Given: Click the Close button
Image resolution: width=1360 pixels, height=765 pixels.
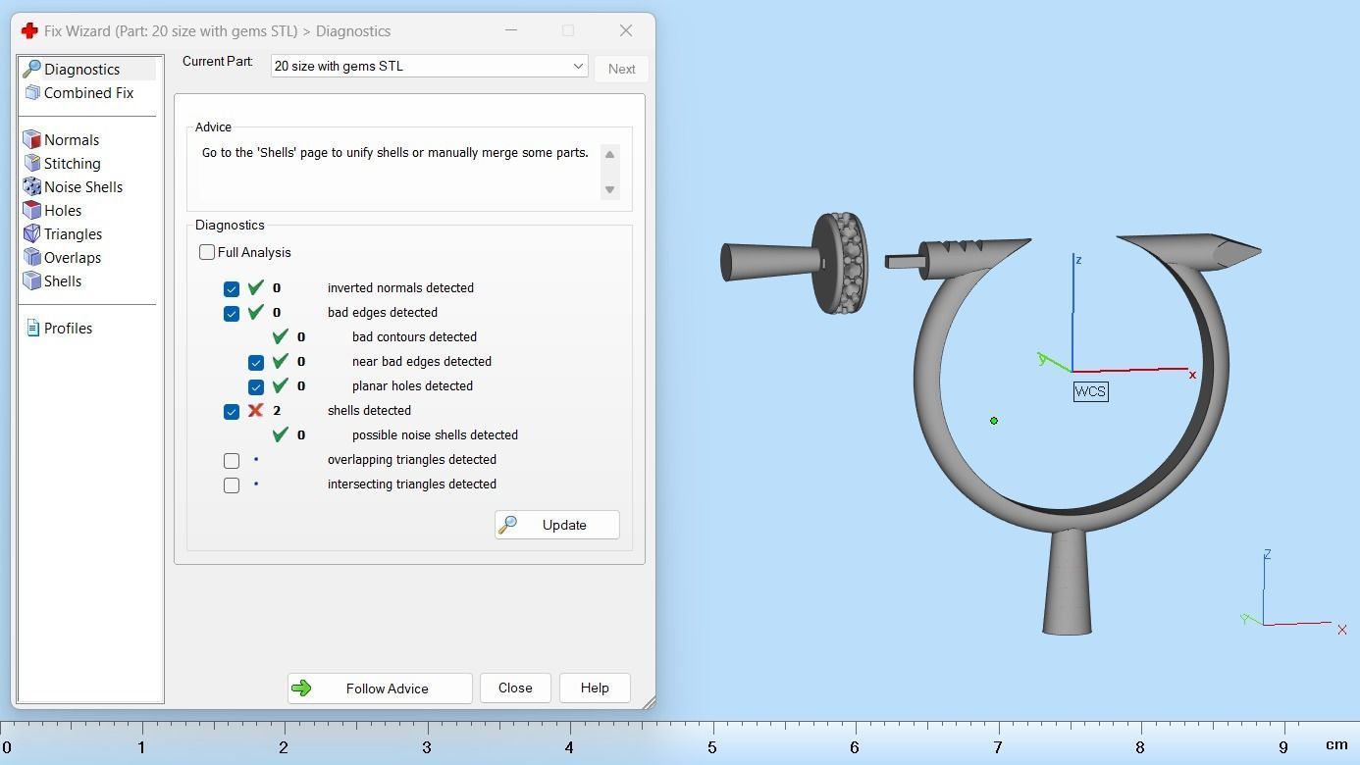Looking at the screenshot, I should [515, 688].
